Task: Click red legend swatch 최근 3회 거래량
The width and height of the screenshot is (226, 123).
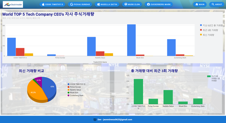Action: point(201,30)
